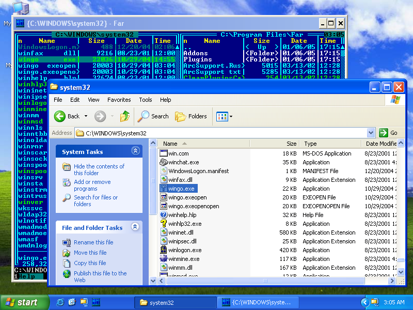
Task: Click the file list vertical scrollbar thumb
Action: (401, 260)
